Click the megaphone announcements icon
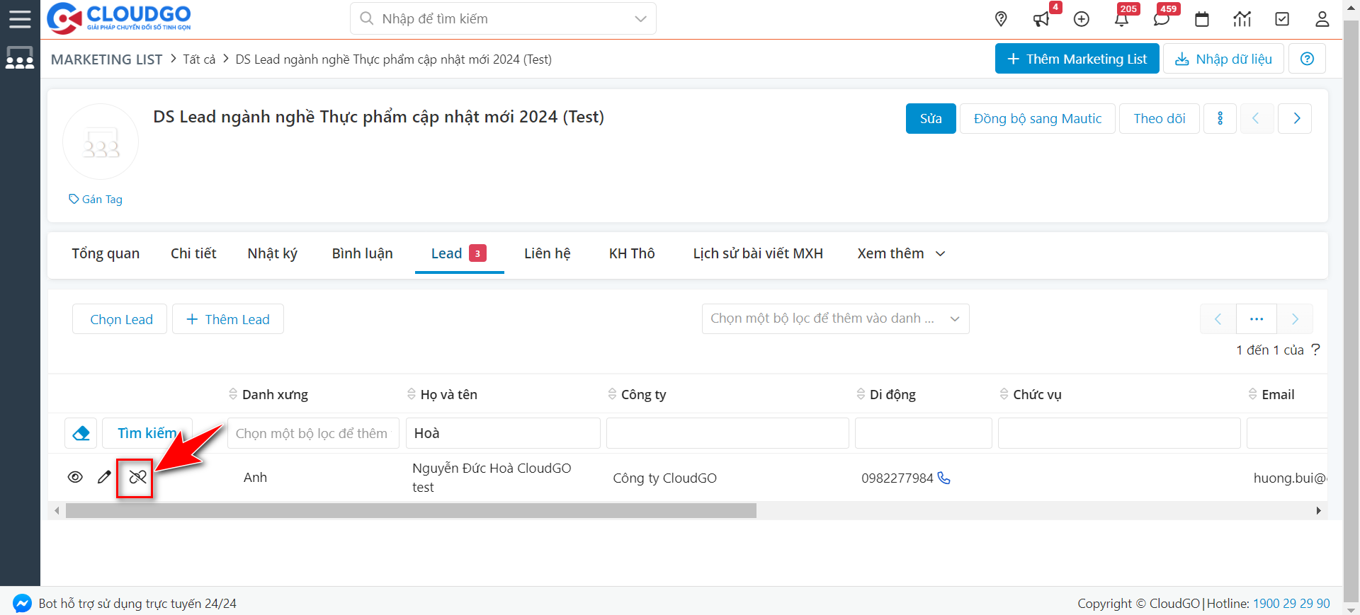 [1041, 19]
